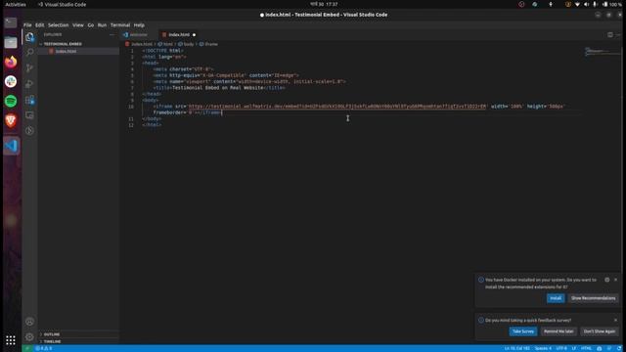The image size is (626, 352).
Task: Open Files from the Ubuntu dock
Action: pos(11,42)
